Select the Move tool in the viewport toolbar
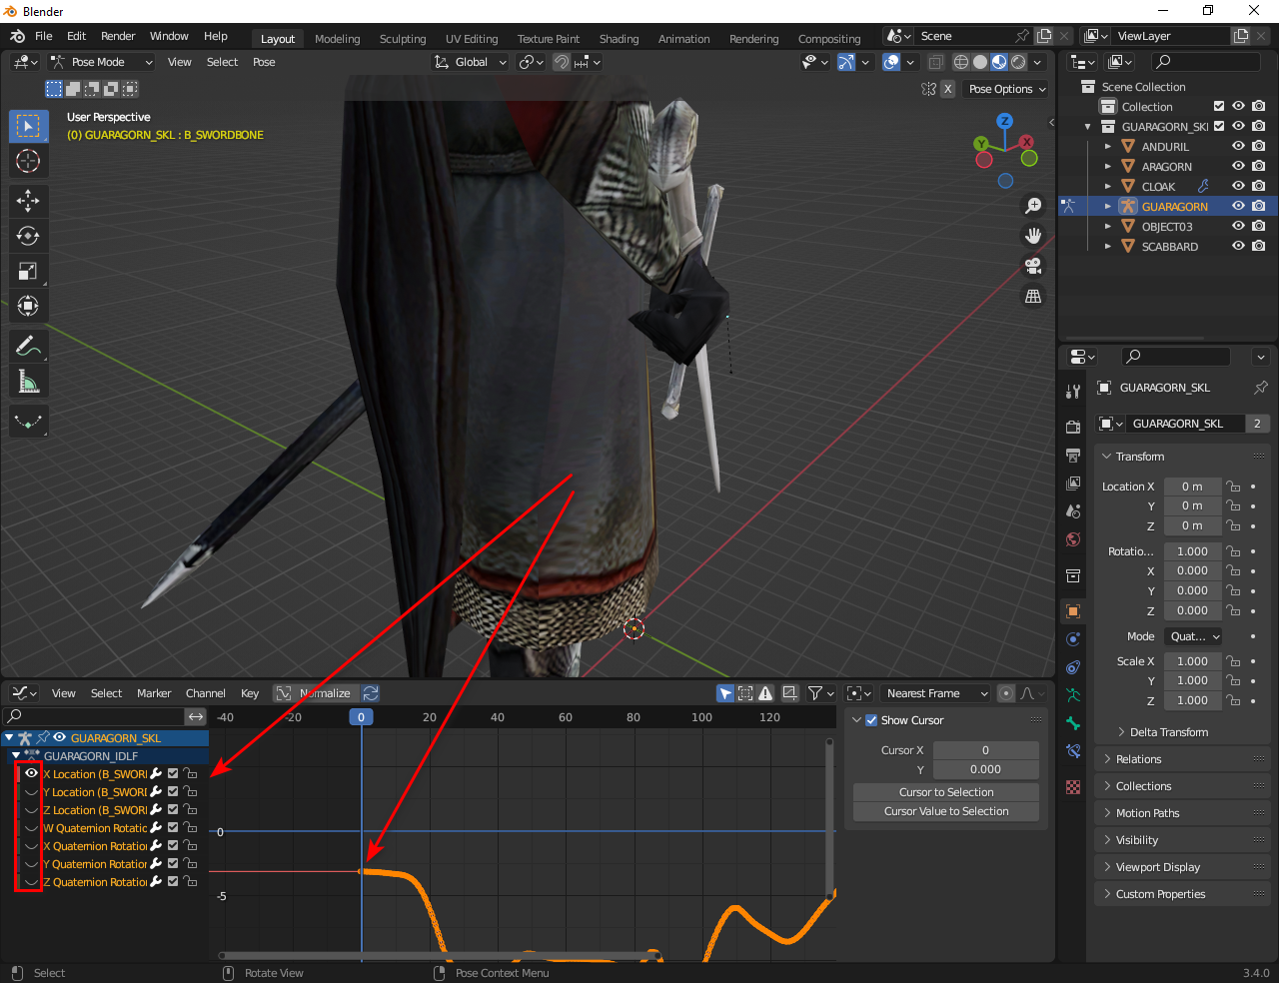Image resolution: width=1279 pixels, height=983 pixels. pyautogui.click(x=28, y=201)
